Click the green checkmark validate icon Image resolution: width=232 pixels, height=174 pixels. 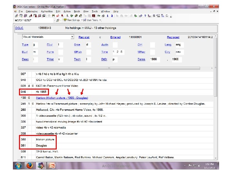[x=72, y=16]
